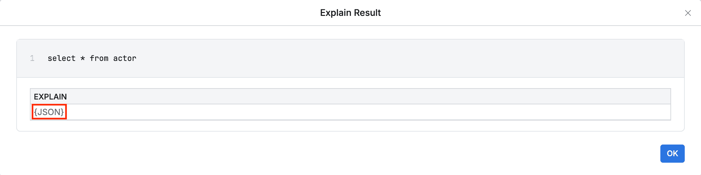Image resolution: width=701 pixels, height=175 pixels.
Task: Place cursor at end of the query line
Action: pyautogui.click(x=137, y=58)
